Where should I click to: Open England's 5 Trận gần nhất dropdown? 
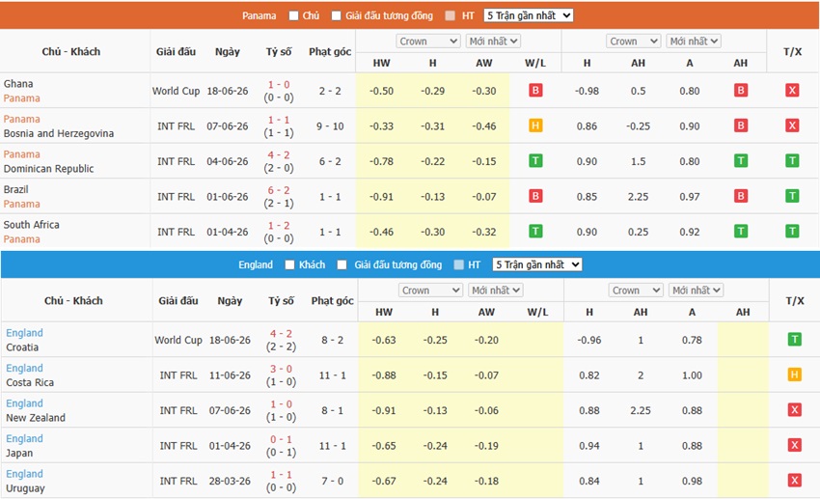coord(537,264)
